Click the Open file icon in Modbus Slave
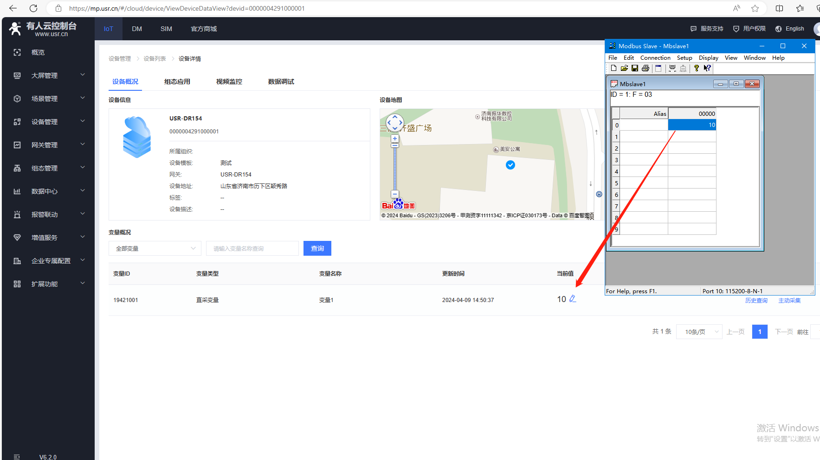Image resolution: width=820 pixels, height=460 pixels. tap(624, 68)
